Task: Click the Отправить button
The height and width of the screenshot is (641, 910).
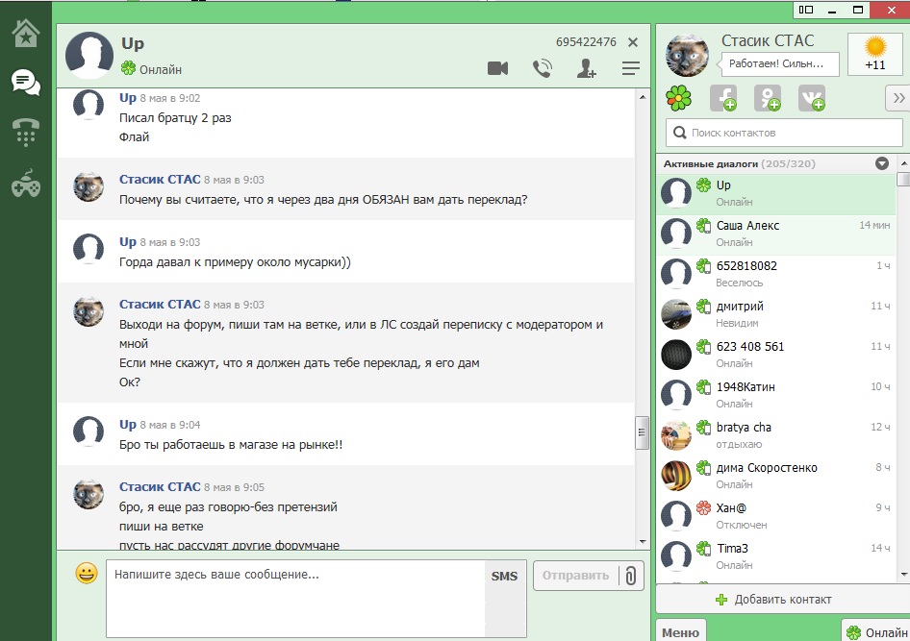Action: tap(575, 576)
